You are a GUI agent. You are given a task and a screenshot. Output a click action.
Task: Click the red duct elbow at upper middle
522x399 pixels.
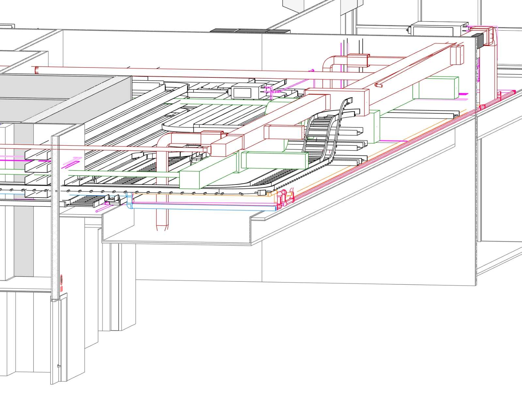coord(329,63)
